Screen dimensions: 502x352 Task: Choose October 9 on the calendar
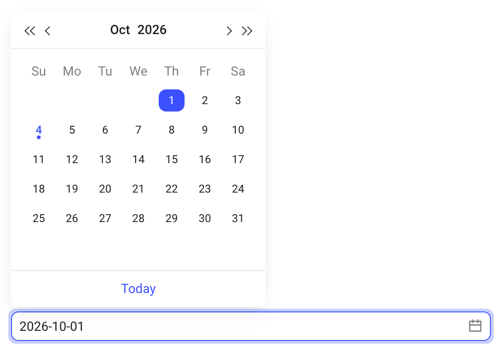[205, 130]
